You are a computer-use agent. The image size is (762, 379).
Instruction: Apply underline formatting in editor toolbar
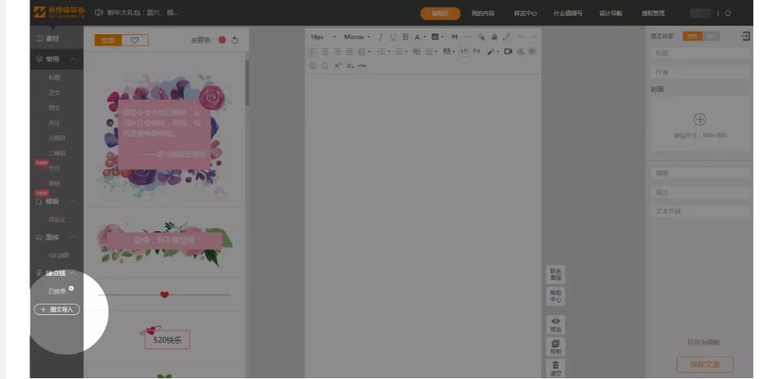(393, 38)
